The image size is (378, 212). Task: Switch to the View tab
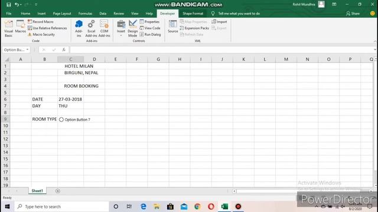coord(135,14)
